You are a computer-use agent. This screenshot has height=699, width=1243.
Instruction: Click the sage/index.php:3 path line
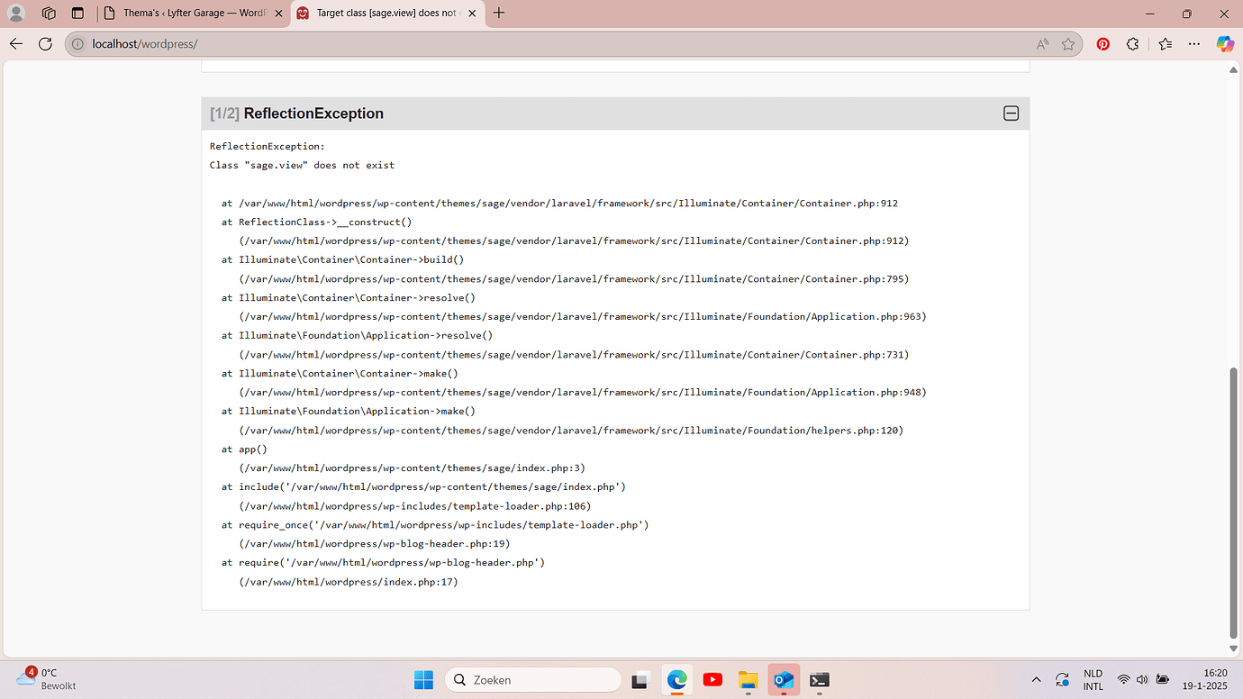tap(413, 468)
